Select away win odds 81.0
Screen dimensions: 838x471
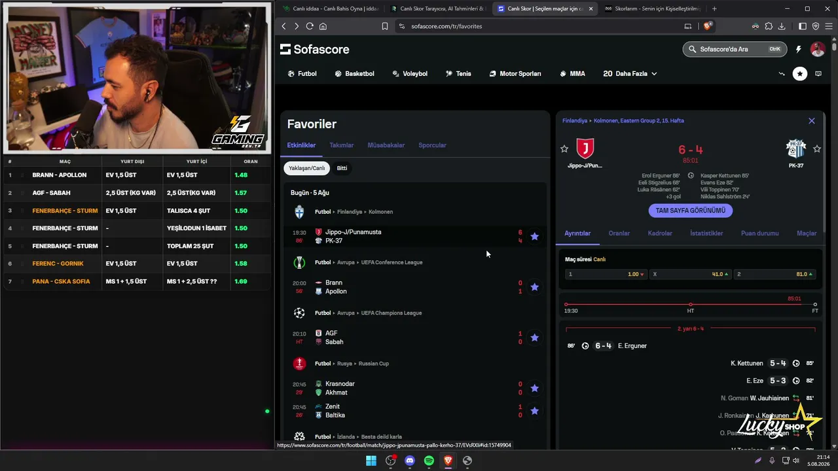click(775, 274)
